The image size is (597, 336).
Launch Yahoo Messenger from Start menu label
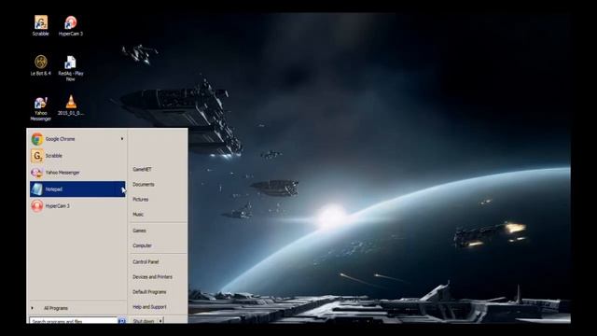click(62, 173)
